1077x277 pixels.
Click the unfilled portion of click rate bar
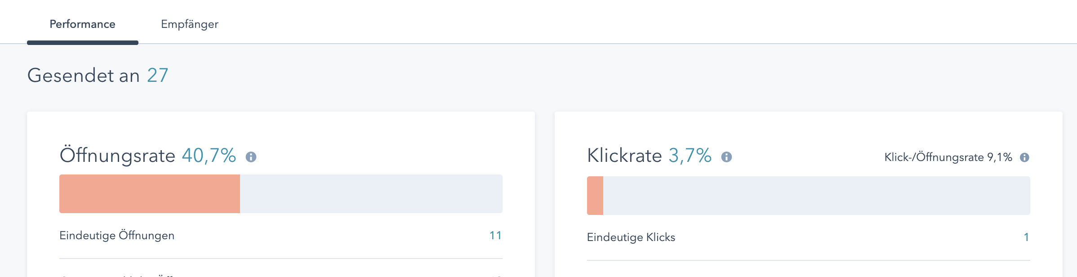click(x=817, y=196)
